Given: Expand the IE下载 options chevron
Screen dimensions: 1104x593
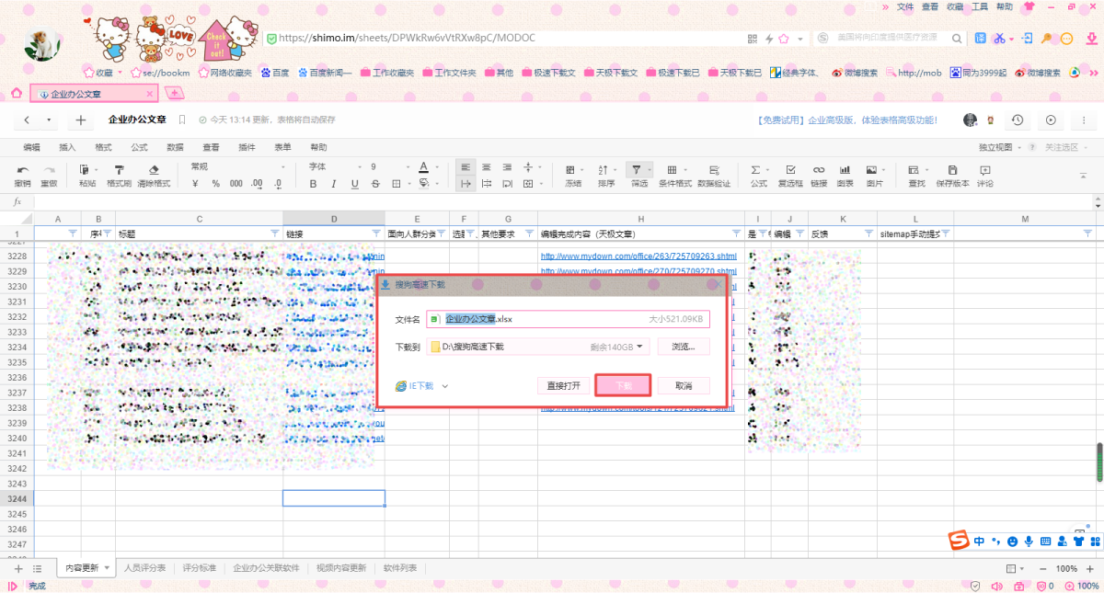Looking at the screenshot, I should 445,386.
